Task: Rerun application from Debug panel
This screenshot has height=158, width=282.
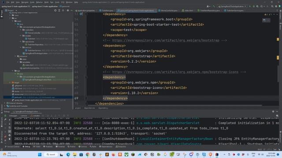Action: 5,116
